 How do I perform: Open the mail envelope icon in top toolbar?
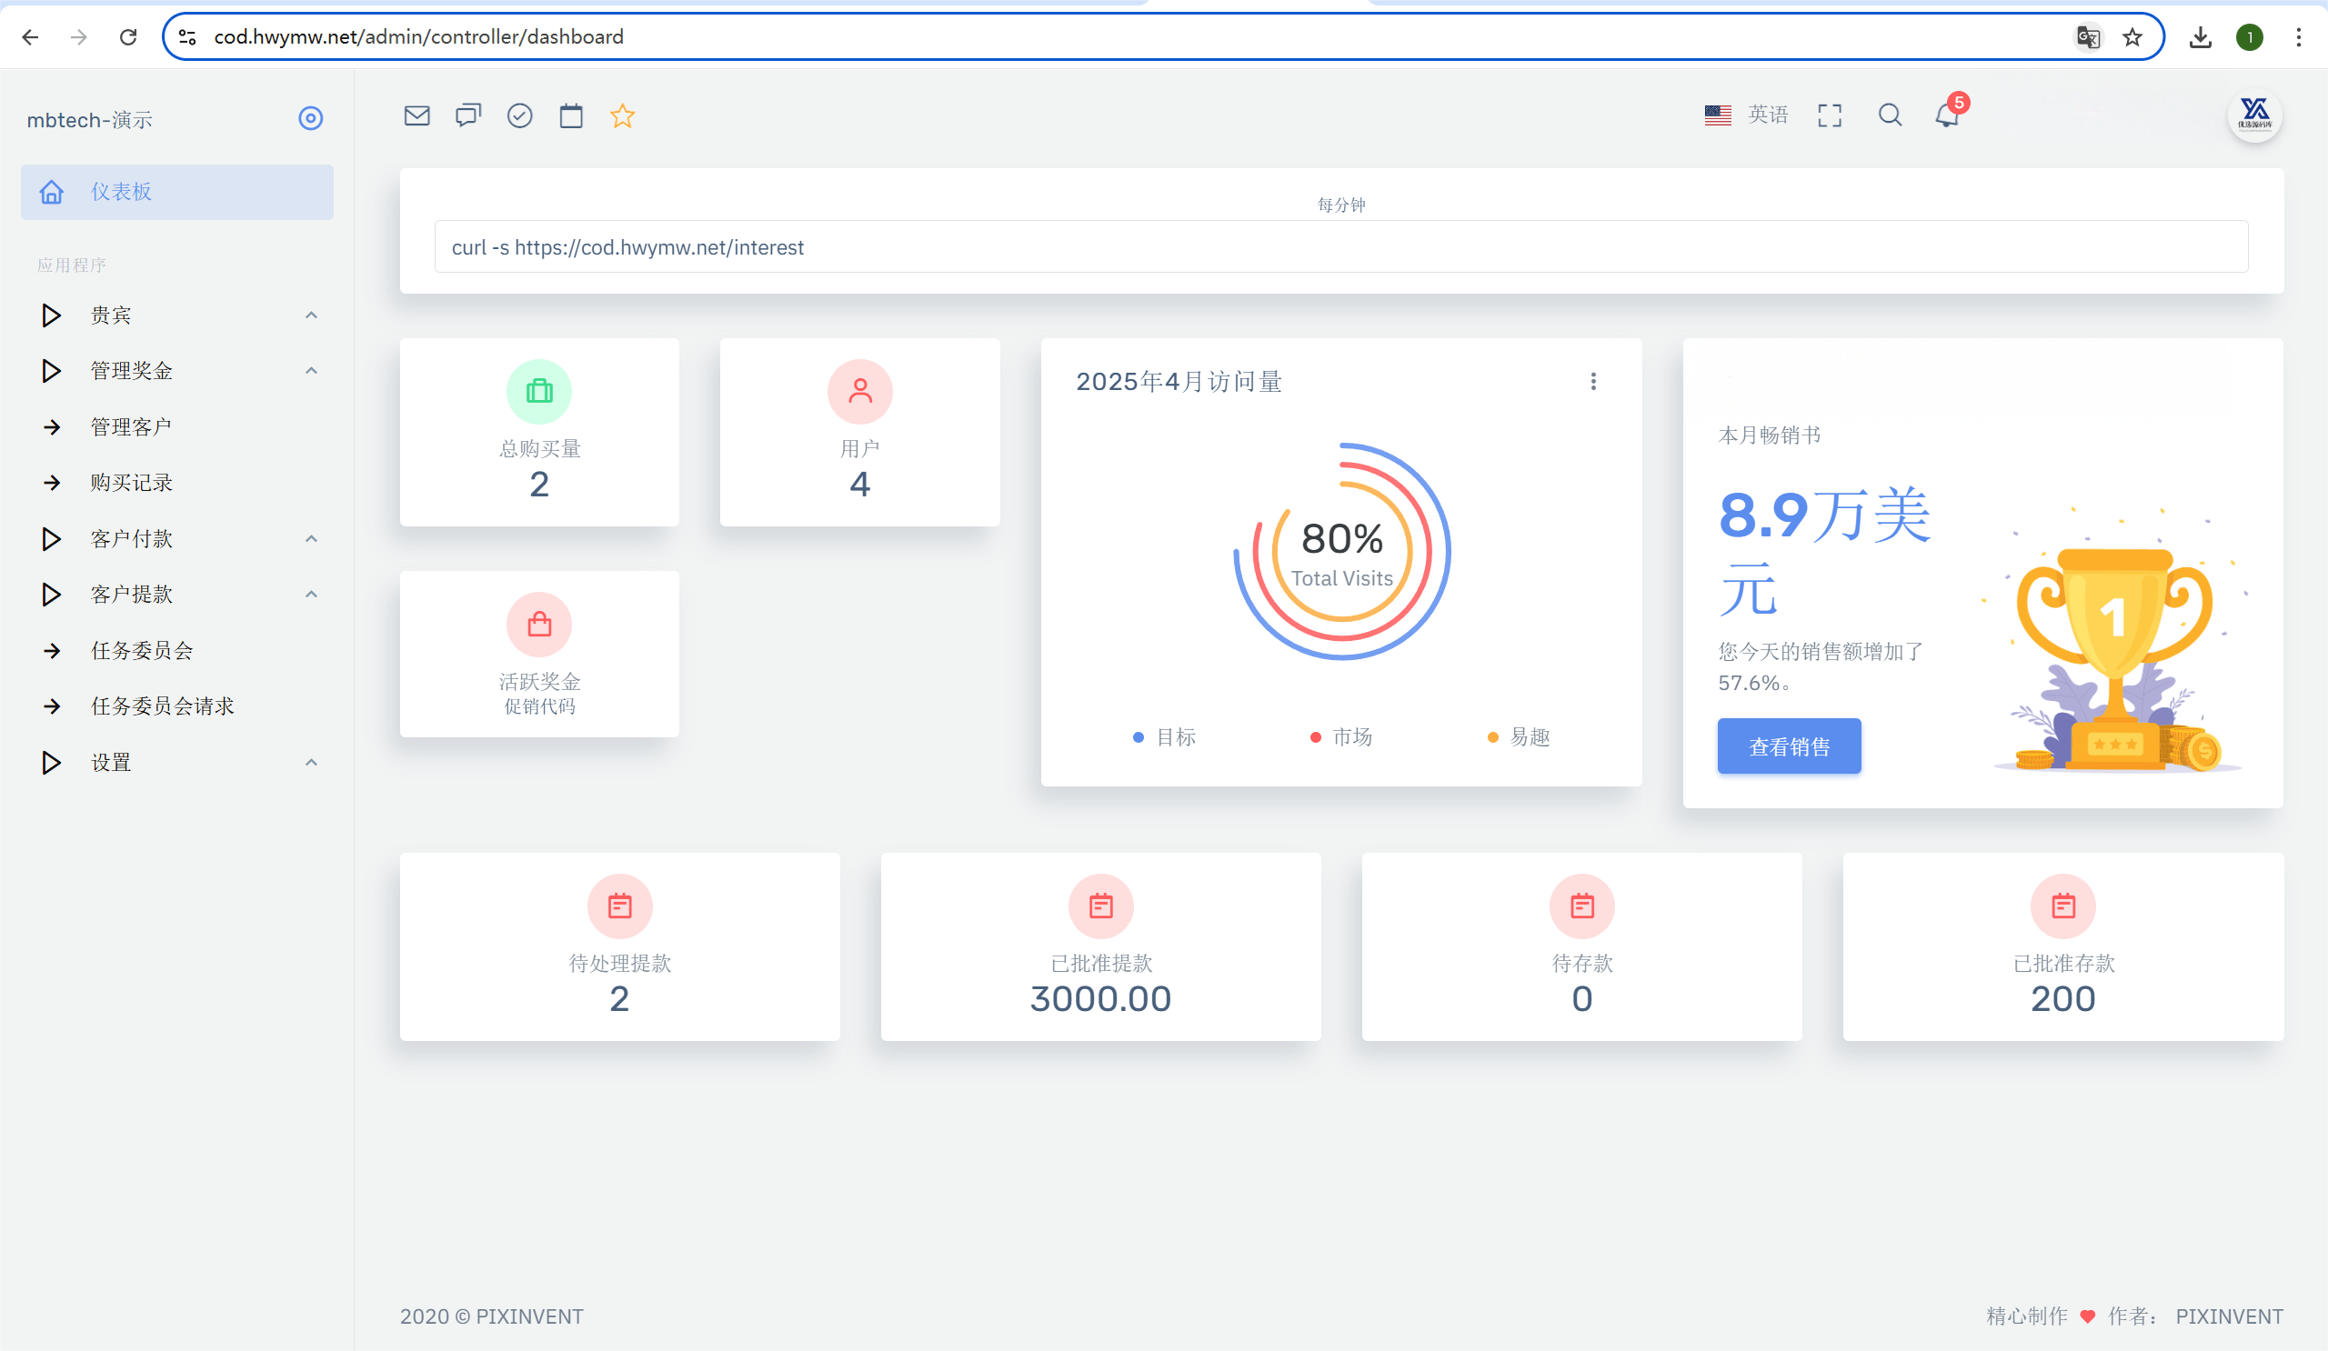(x=416, y=115)
